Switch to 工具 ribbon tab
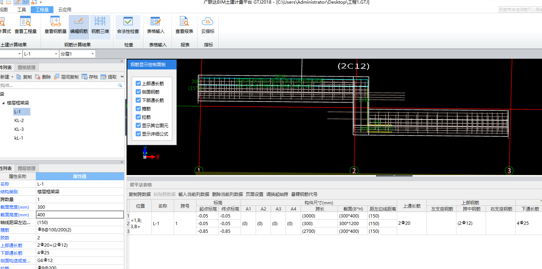This screenshot has width=542, height=269. pos(22,10)
